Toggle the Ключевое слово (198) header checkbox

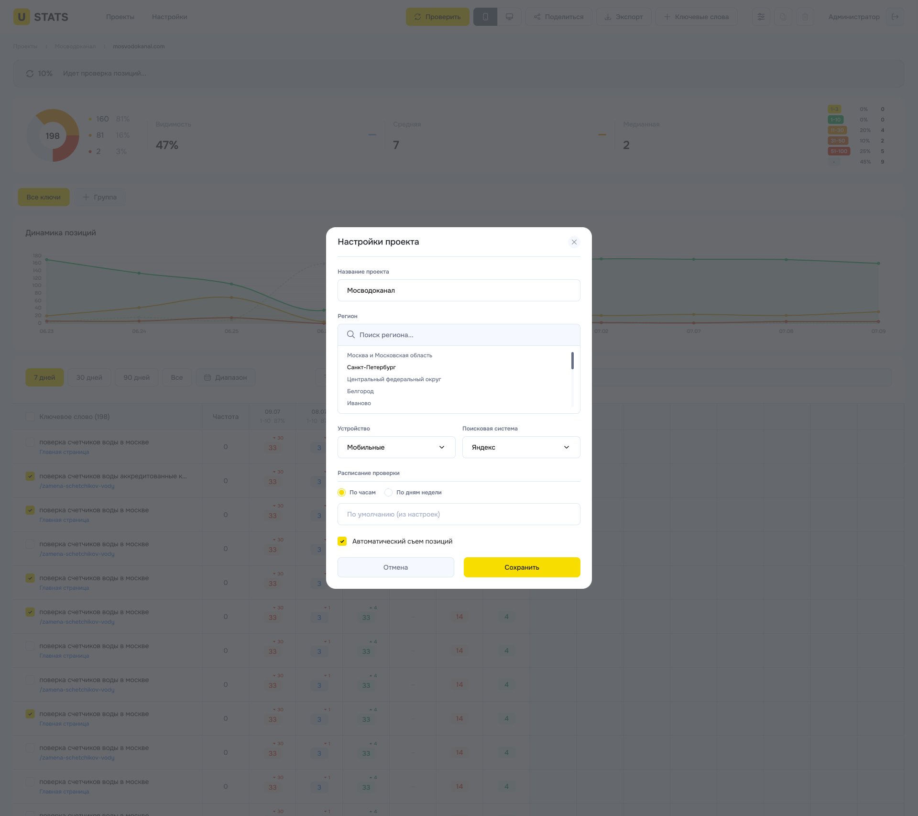[x=30, y=417]
